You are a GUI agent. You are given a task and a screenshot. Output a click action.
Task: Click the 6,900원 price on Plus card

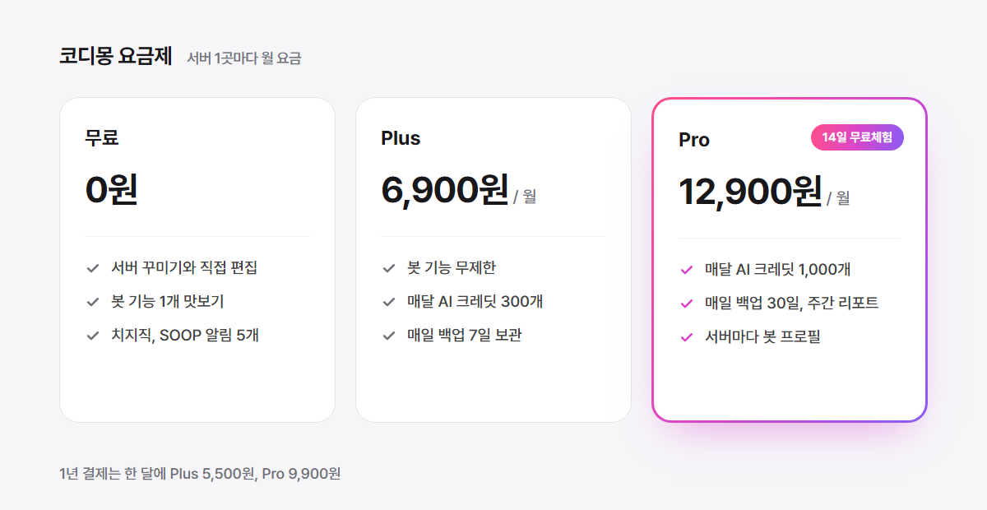tap(445, 190)
